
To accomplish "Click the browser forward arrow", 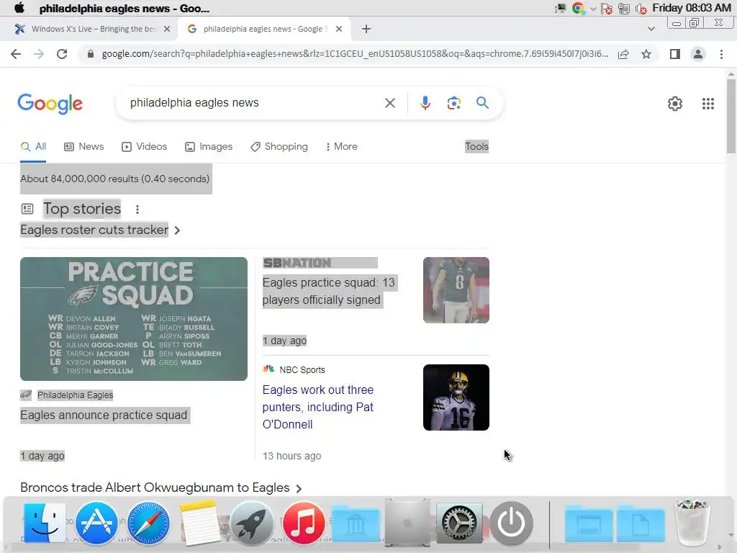I will [x=39, y=54].
